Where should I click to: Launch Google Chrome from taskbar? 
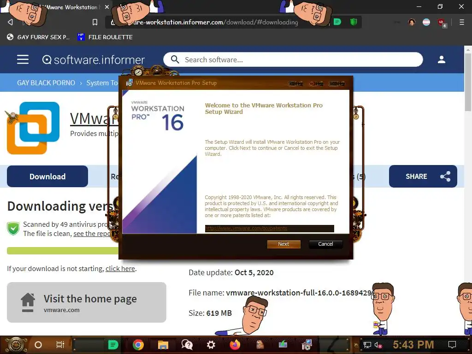[x=138, y=345]
